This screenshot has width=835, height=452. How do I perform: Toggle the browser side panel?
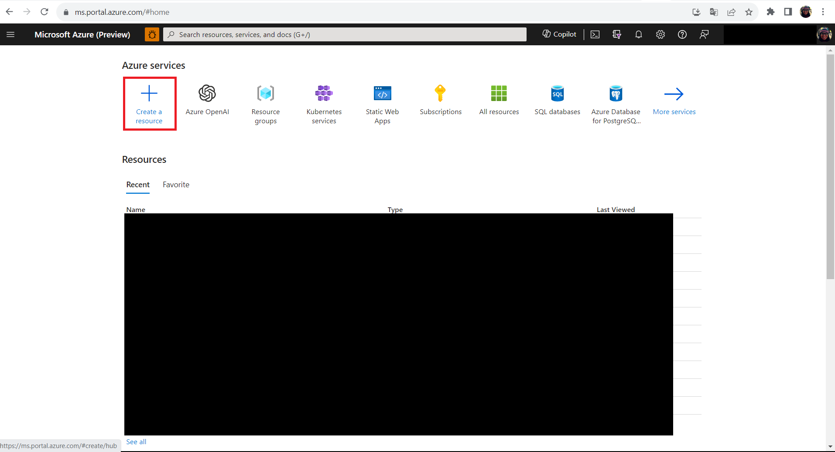(788, 12)
